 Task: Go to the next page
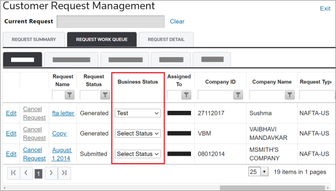(x=51, y=173)
